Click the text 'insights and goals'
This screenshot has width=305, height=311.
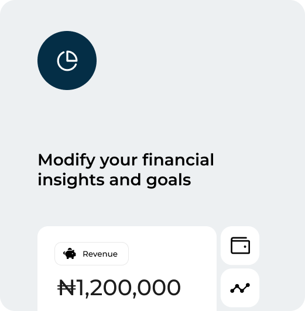coord(114,181)
